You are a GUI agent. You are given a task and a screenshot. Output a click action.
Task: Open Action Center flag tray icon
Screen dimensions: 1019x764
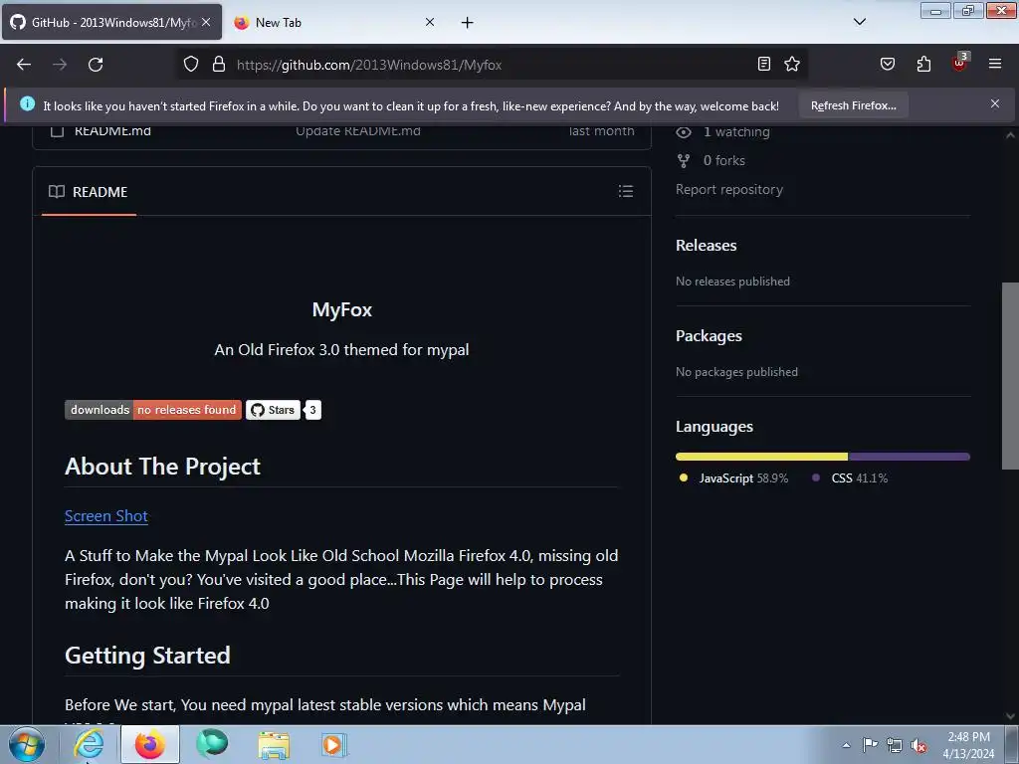(x=870, y=745)
